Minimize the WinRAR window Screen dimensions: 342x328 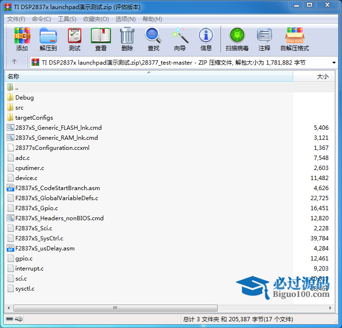pos(297,5)
